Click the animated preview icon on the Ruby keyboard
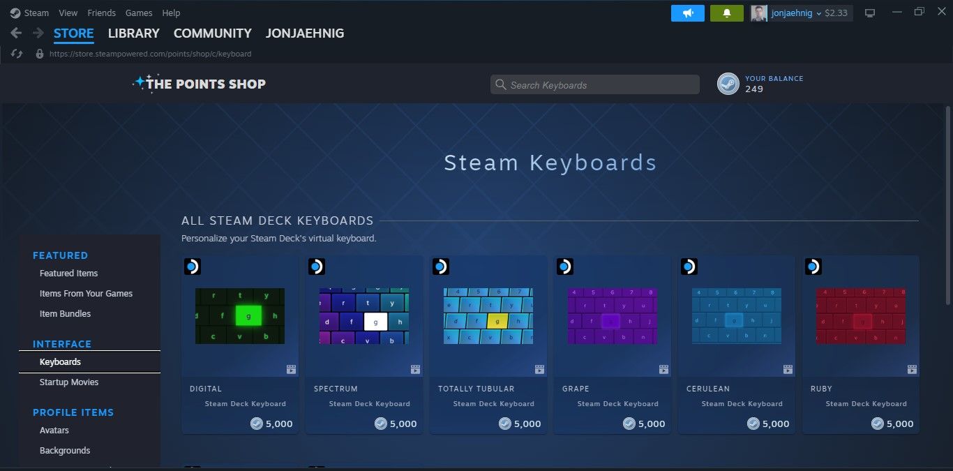953x471 pixels. tap(912, 369)
